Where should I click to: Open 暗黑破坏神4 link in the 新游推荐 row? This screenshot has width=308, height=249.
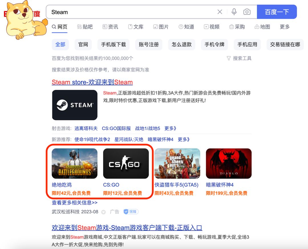161,139
